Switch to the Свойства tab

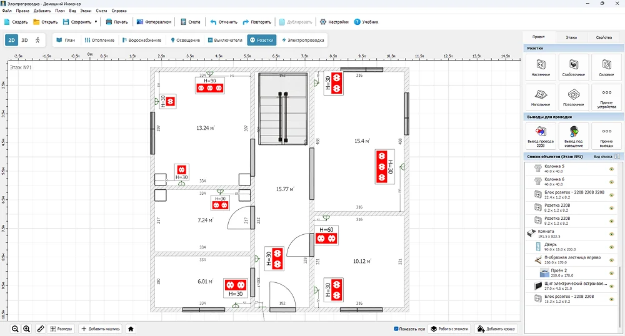click(604, 37)
